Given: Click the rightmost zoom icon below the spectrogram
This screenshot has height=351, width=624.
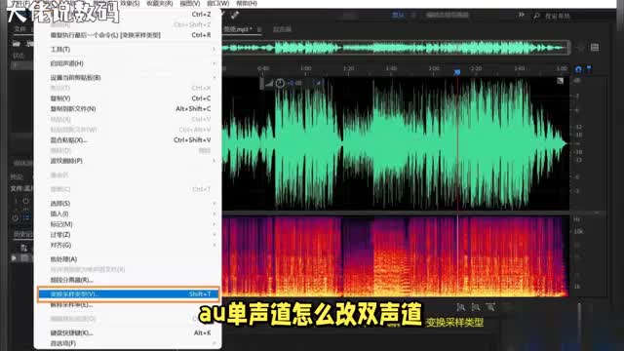Looking at the screenshot, I should click(x=490, y=307).
